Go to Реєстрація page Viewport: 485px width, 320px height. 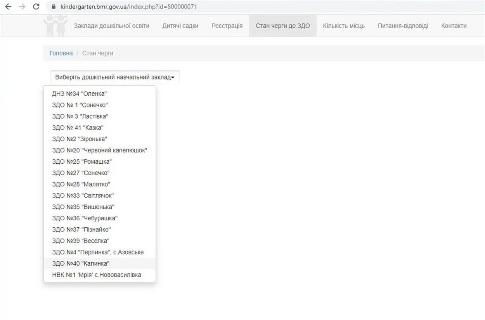point(227,26)
